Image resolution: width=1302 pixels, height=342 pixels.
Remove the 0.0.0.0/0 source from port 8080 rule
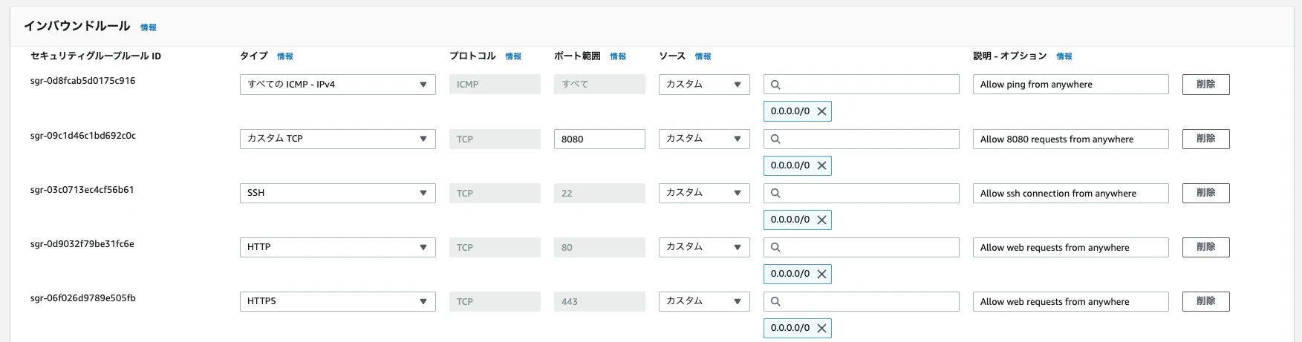[821, 165]
